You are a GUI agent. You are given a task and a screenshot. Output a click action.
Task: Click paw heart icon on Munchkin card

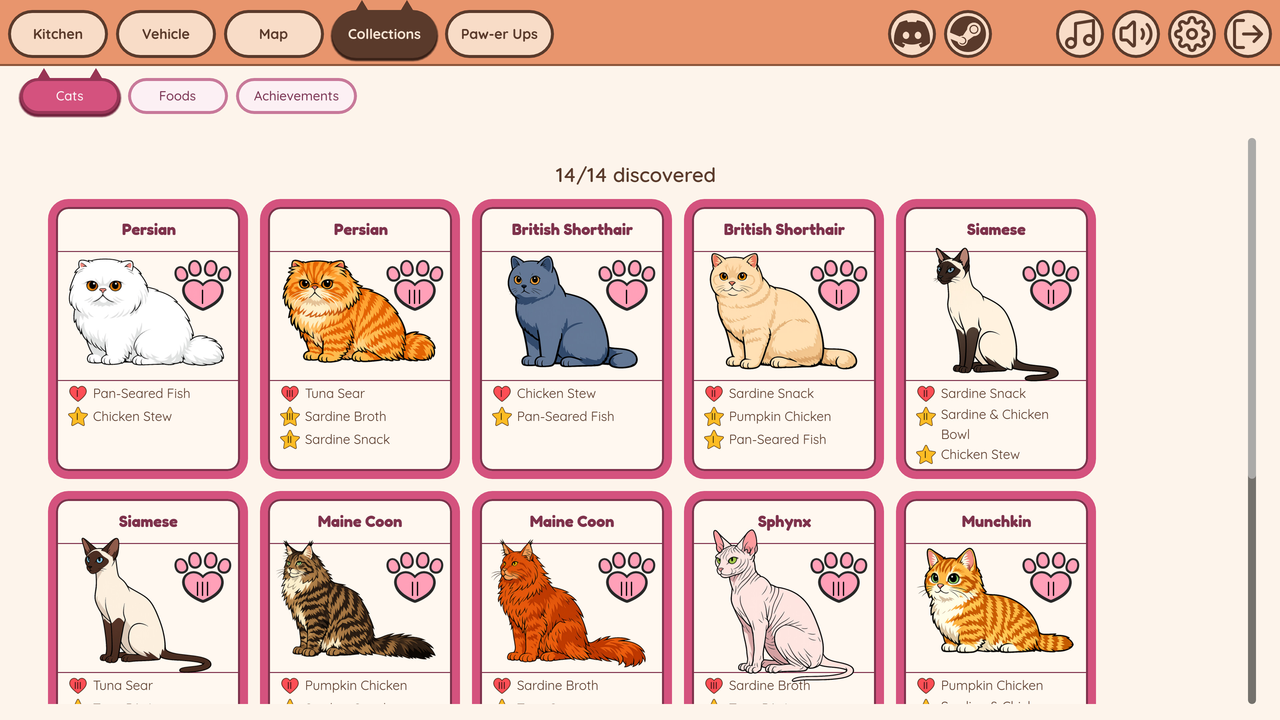(1050, 577)
